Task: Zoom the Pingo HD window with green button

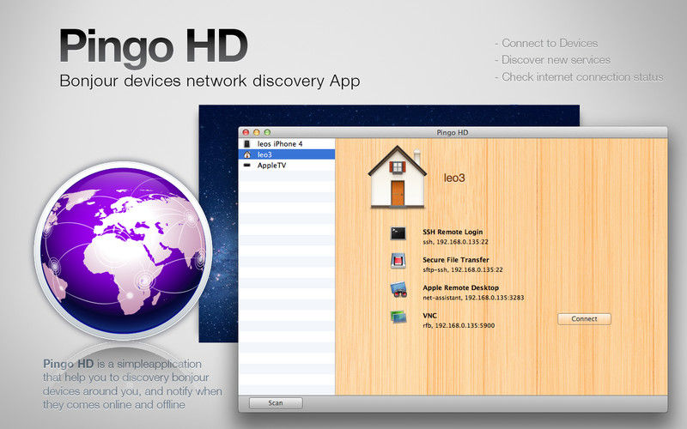Action: (x=267, y=132)
